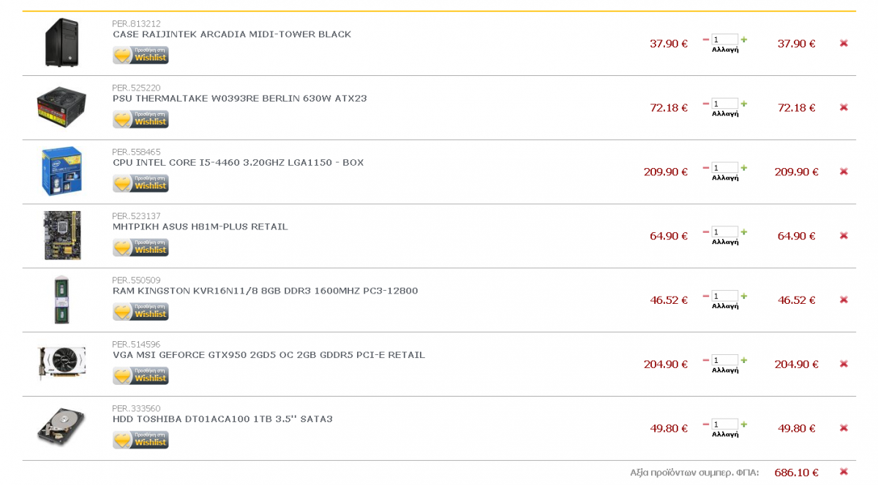878x485 pixels.
Task: Increase quantity of MSI GTX950 card
Action: point(744,360)
